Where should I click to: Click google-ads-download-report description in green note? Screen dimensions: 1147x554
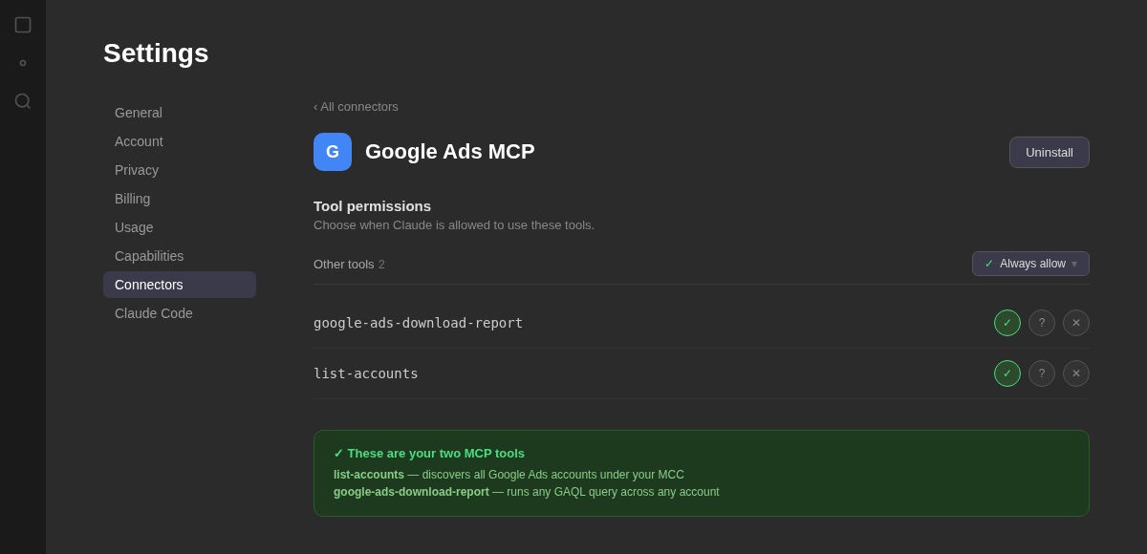(x=527, y=492)
